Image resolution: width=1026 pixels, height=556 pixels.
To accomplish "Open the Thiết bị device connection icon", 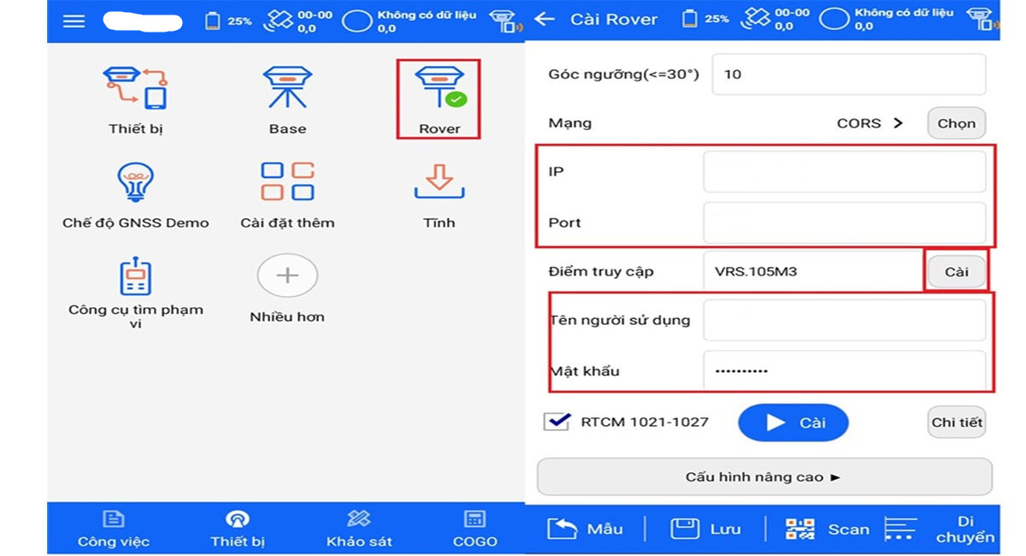I will coord(135,89).
